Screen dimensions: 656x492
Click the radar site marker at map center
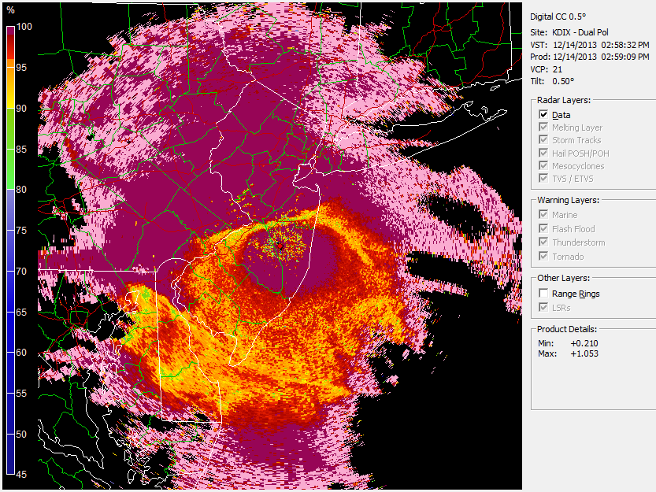click(x=280, y=246)
